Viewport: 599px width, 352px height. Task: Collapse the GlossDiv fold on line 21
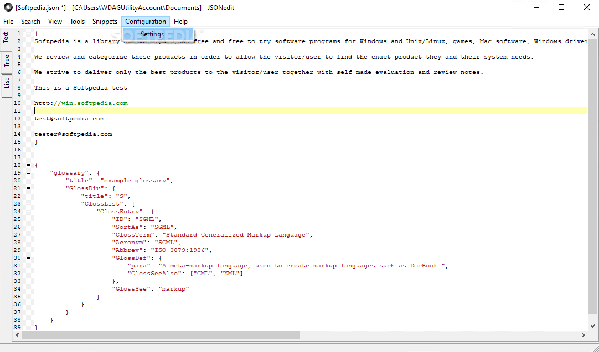(x=28, y=188)
